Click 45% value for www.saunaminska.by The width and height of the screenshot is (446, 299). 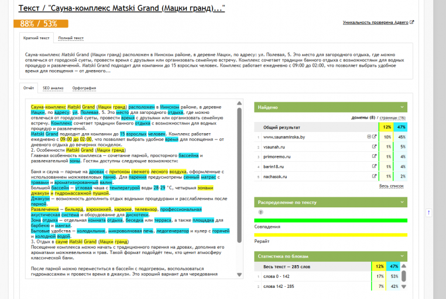(402, 137)
